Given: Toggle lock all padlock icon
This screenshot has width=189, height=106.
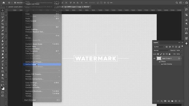Looking at the screenshot, I should (170, 54).
